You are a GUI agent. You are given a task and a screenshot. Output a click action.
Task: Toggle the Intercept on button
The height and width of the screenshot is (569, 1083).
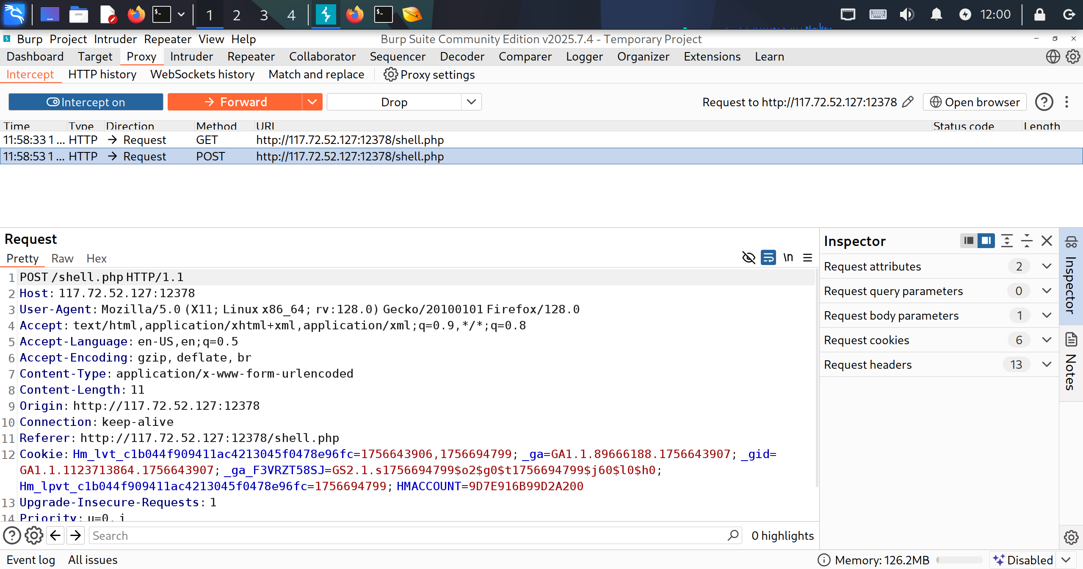86,102
